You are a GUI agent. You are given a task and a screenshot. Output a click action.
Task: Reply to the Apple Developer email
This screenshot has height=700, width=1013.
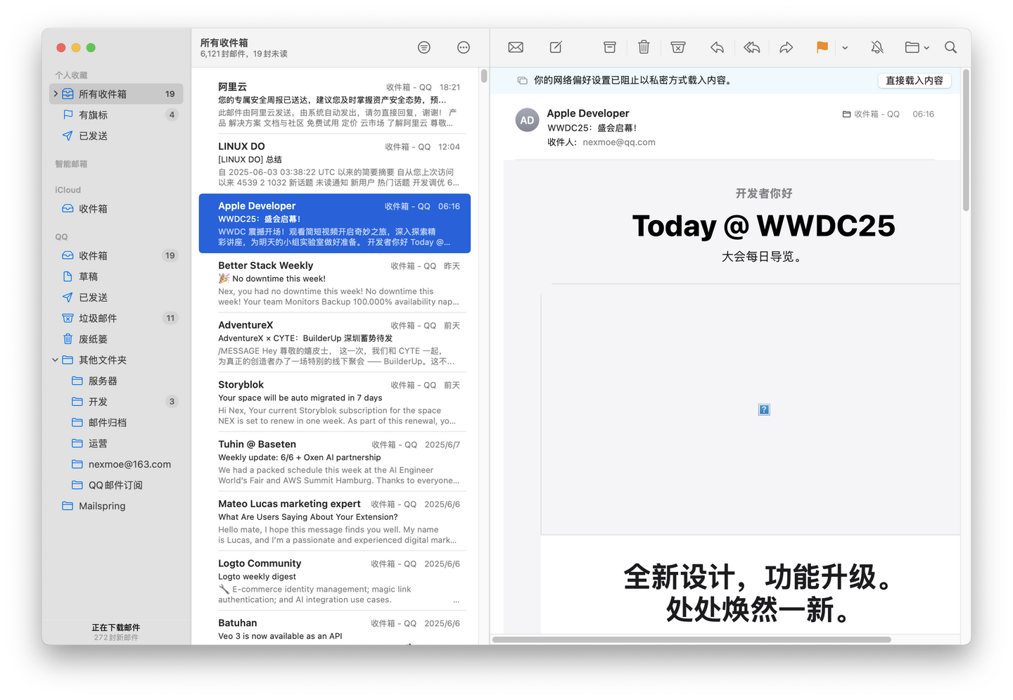point(717,47)
